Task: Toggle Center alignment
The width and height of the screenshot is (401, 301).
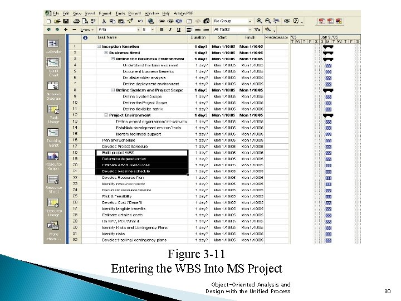Action: (198, 30)
